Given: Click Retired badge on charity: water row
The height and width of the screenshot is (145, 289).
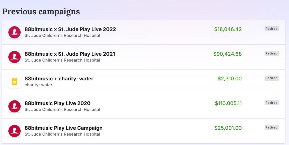Looking at the screenshot, I should 271,78.
